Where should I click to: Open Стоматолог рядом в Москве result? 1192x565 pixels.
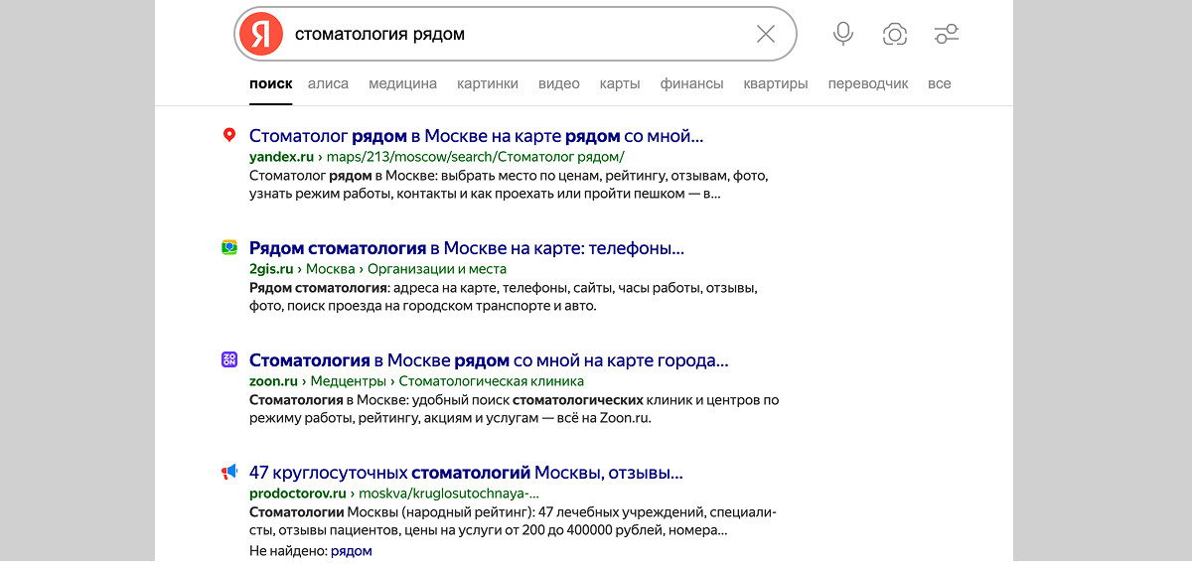pos(476,137)
